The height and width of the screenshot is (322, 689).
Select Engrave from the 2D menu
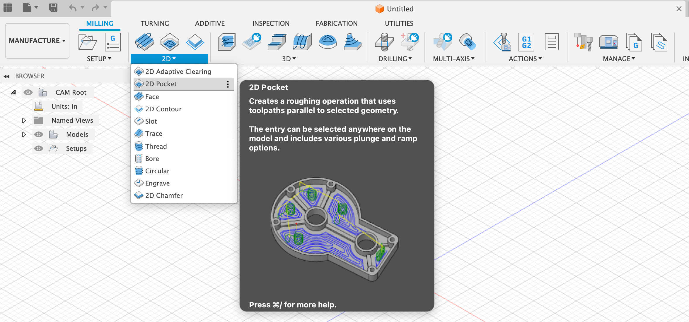click(x=157, y=183)
